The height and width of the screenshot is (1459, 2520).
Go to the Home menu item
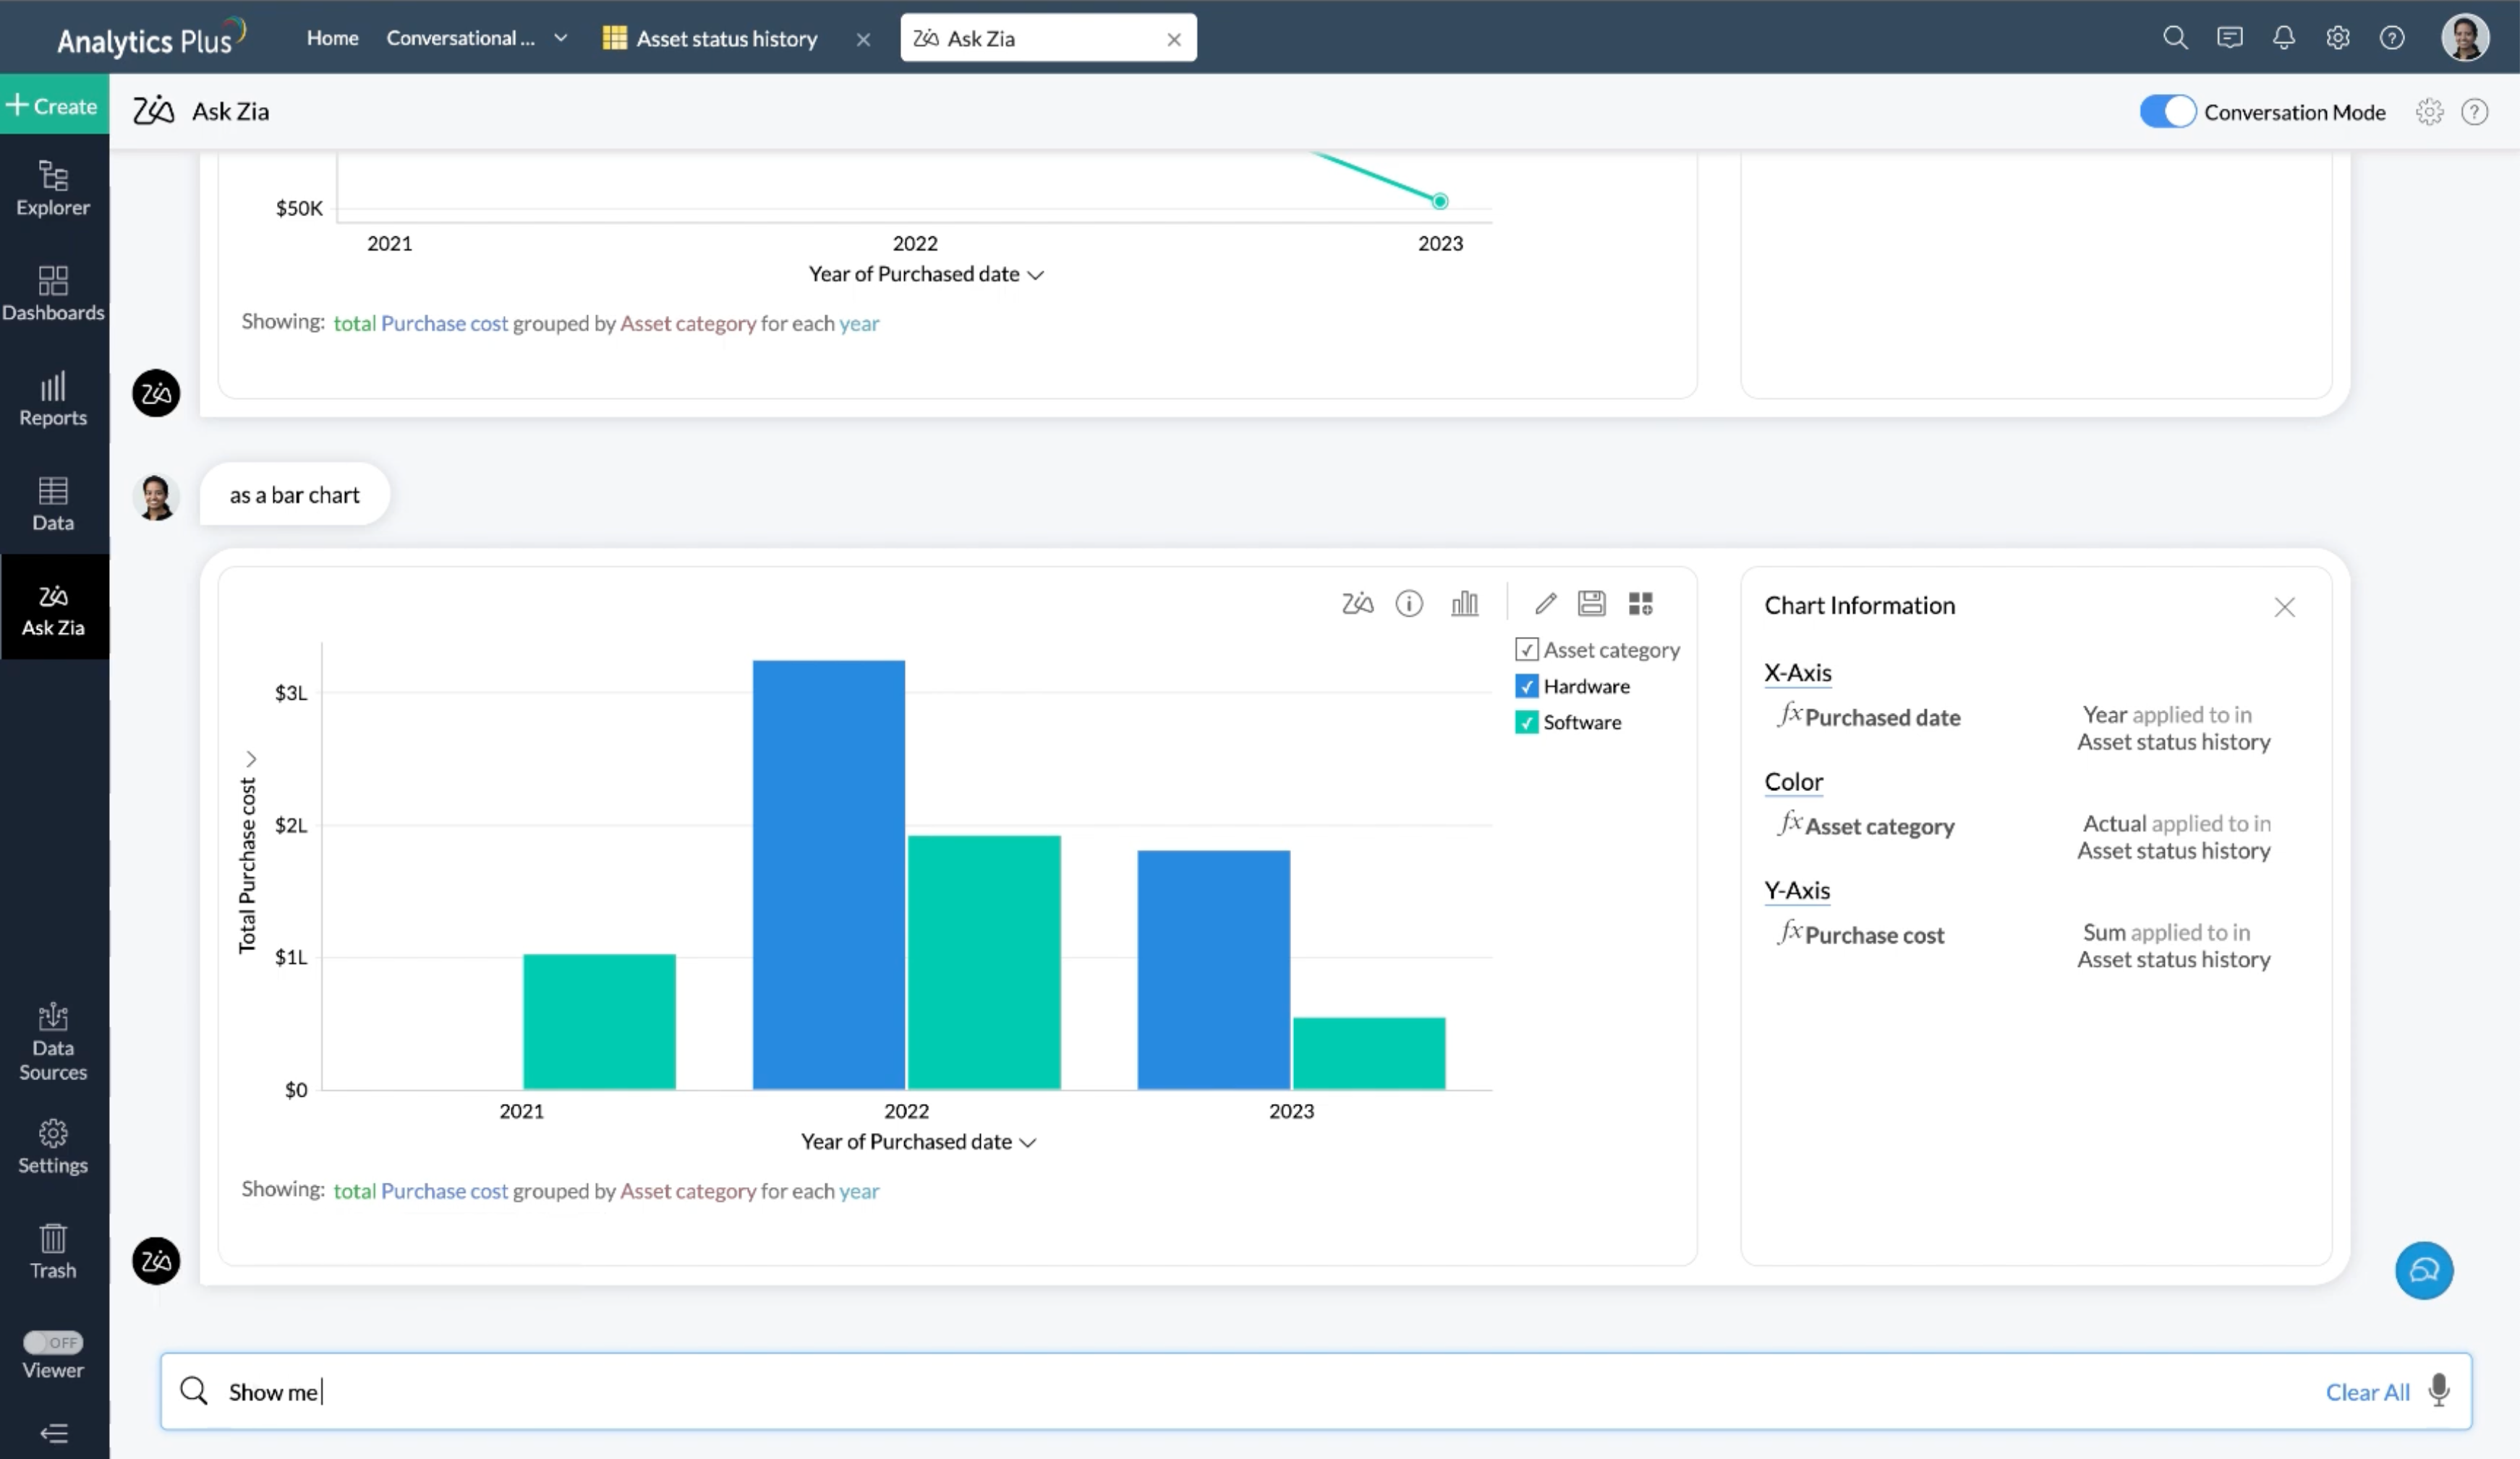pyautogui.click(x=332, y=38)
